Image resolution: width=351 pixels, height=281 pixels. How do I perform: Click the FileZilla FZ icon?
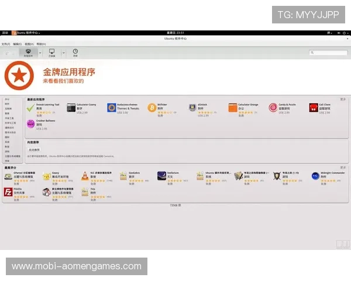point(8,192)
